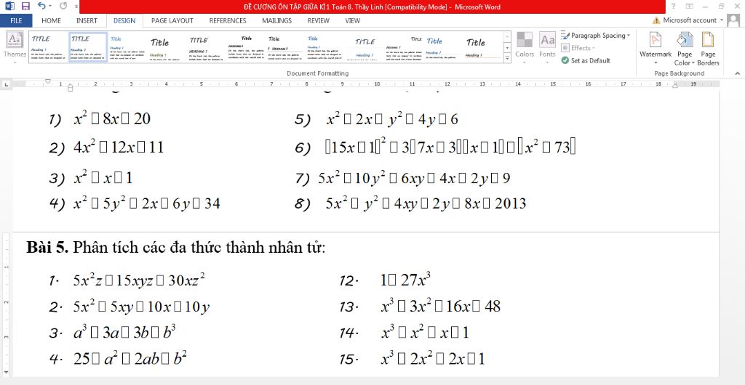Click the expression 'x² 8x 20'
This screenshot has width=745, height=385.
(112, 118)
